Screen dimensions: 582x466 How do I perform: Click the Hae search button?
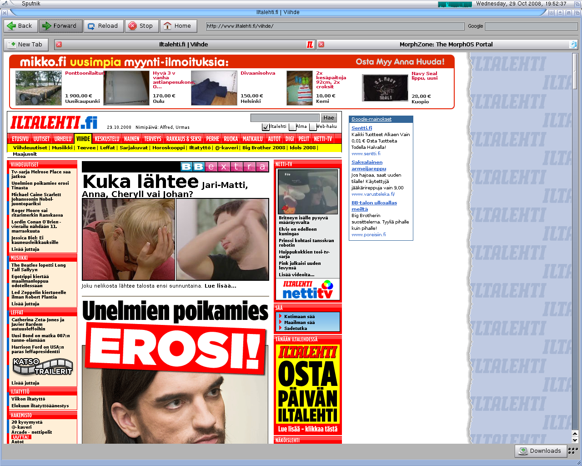tap(329, 118)
